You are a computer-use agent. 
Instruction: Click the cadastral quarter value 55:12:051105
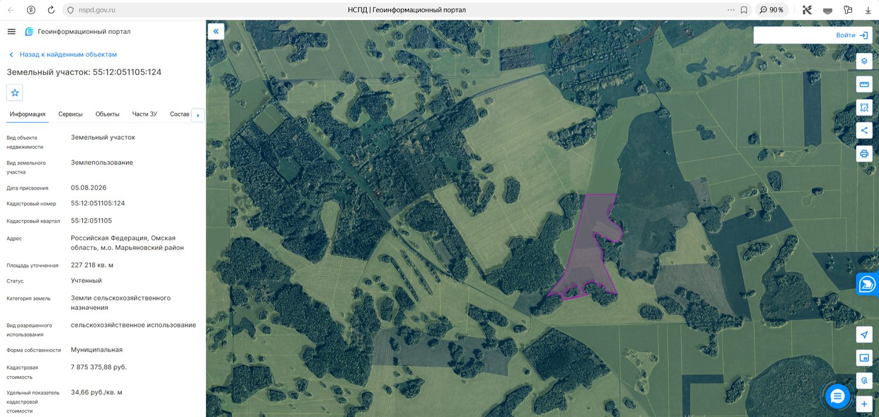tap(91, 221)
